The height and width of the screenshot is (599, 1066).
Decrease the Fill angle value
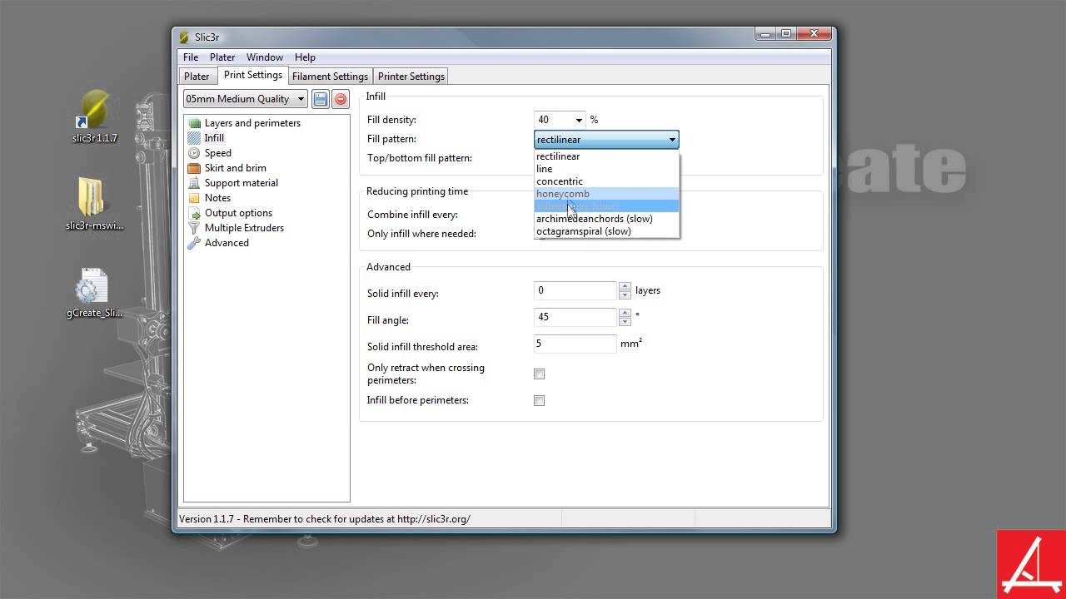(x=625, y=322)
